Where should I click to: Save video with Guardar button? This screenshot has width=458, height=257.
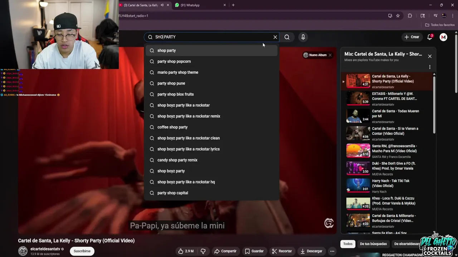click(254, 251)
